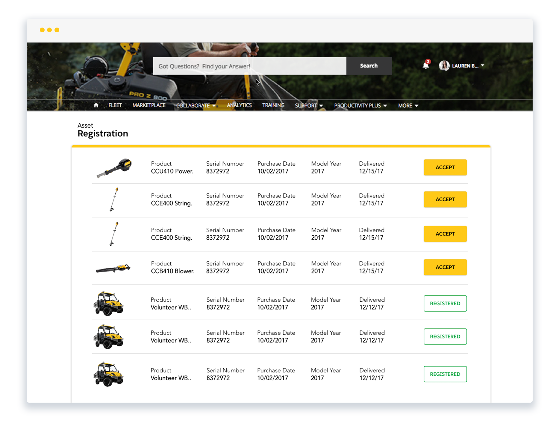Click the Asset Registration heading

point(103,130)
